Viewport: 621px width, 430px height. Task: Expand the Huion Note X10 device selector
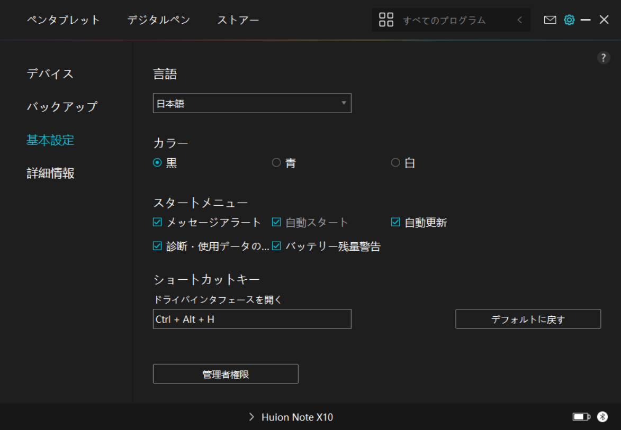[x=291, y=417]
